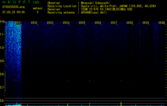Click the 0.7 kHz axis label
Image resolution: width=167 pixels, height=106 pixels.
coord(2,87)
